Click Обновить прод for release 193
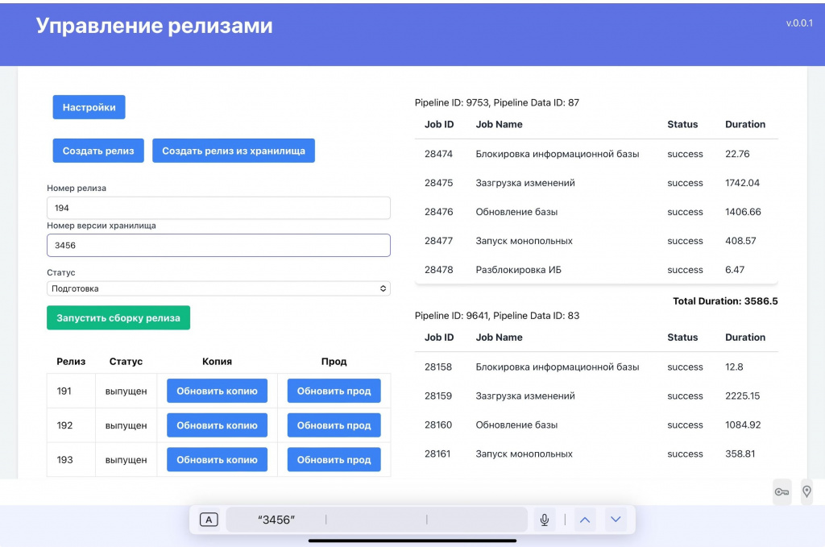 (334, 459)
